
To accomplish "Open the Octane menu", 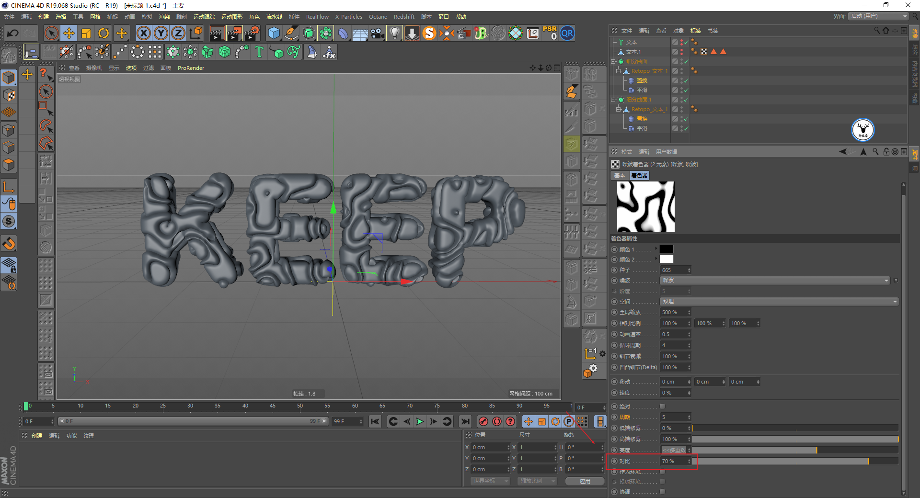I will pos(378,17).
